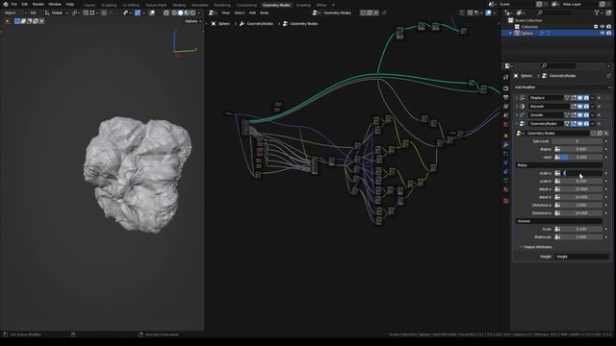Switch to the Shading workspace tab

pos(179,5)
